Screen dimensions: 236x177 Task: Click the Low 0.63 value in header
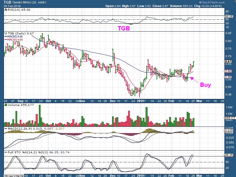[144, 6]
